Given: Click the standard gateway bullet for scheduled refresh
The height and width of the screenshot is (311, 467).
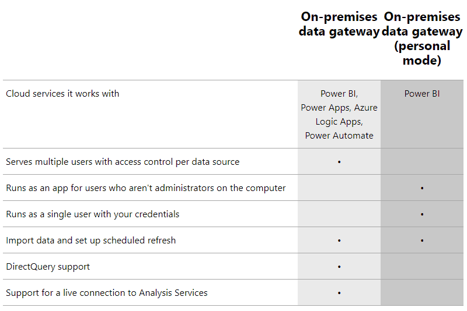Looking at the screenshot, I should point(339,241).
